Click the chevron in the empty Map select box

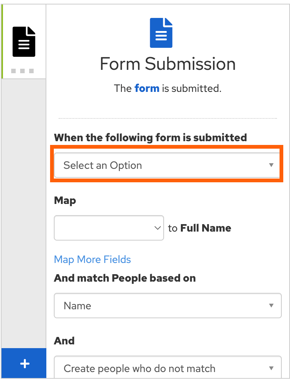pos(158,228)
